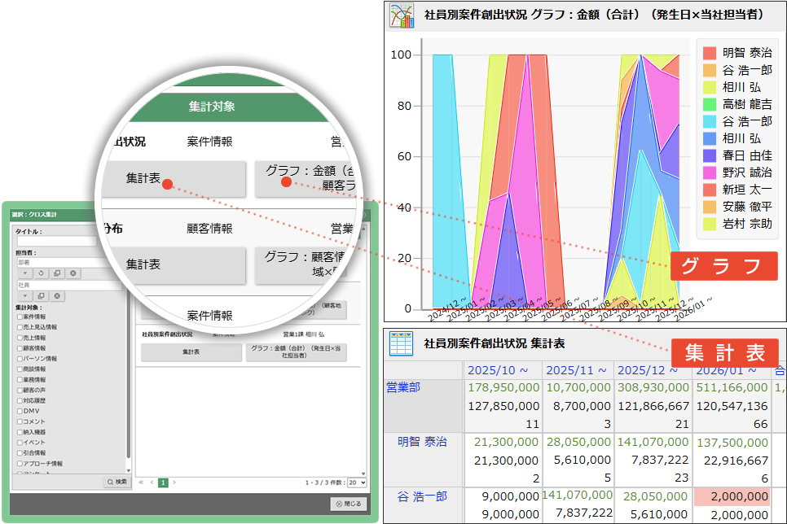Open the 明智 泰治 row link

coord(421,442)
